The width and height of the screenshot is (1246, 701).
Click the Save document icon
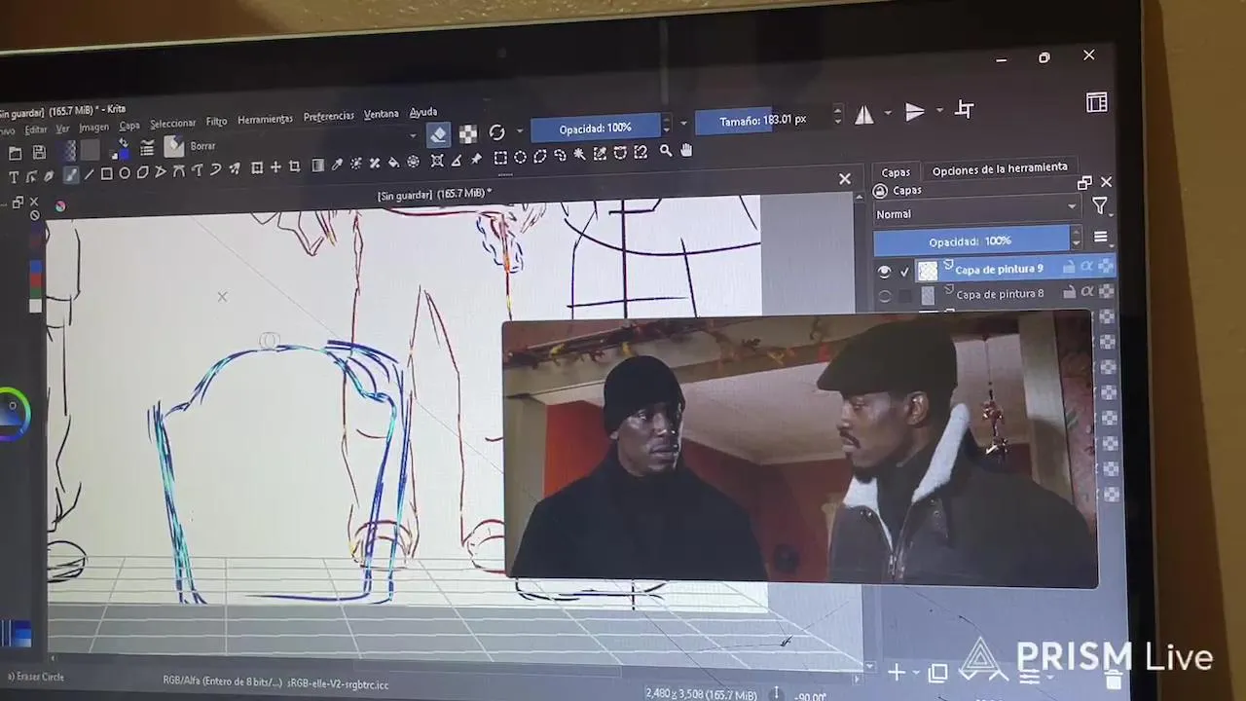tap(39, 152)
